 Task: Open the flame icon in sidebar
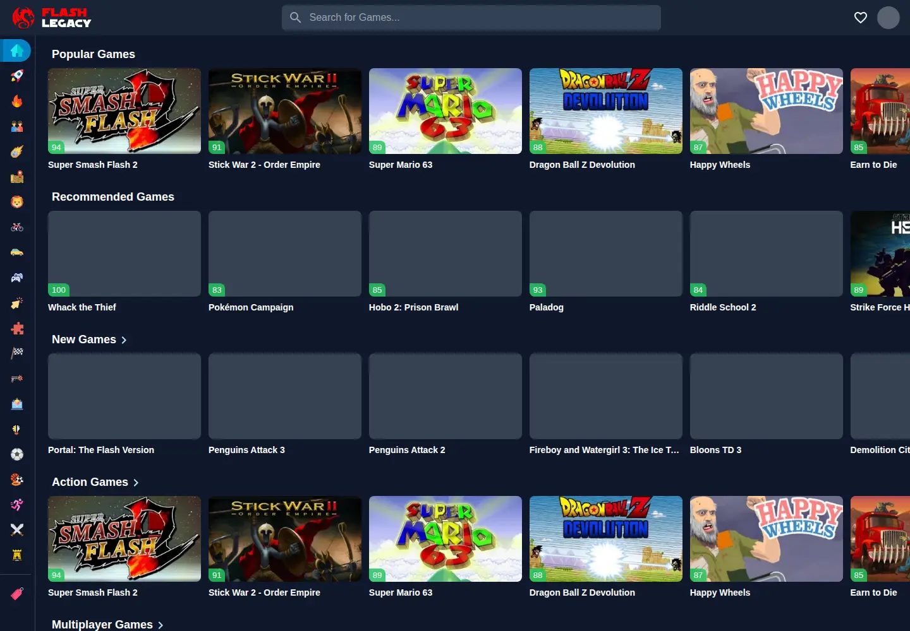pyautogui.click(x=17, y=101)
